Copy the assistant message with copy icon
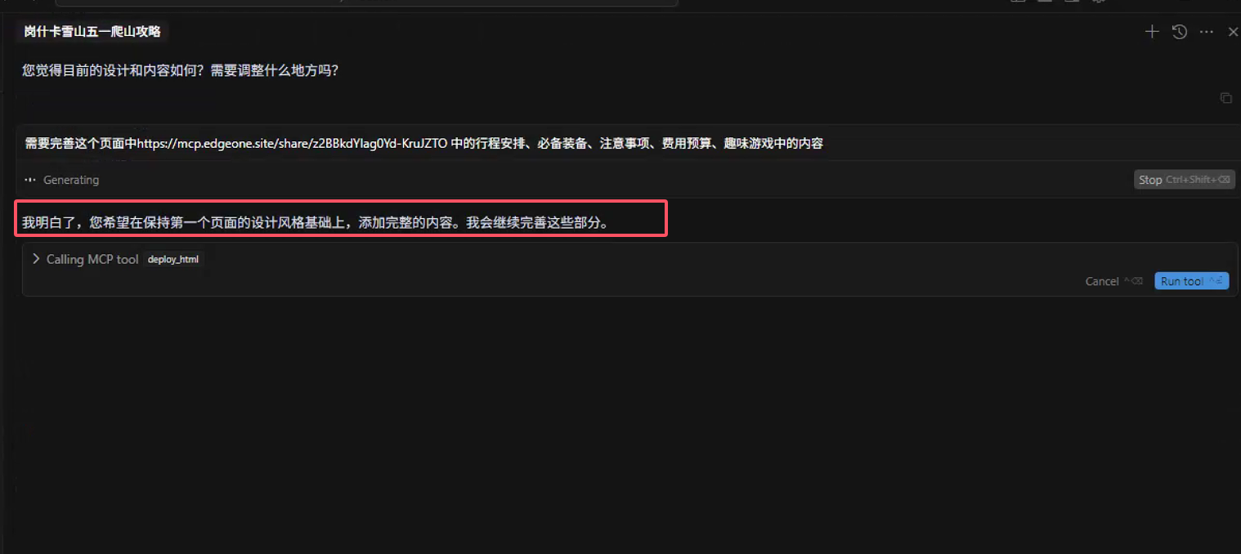1241x554 pixels. pyautogui.click(x=1225, y=97)
